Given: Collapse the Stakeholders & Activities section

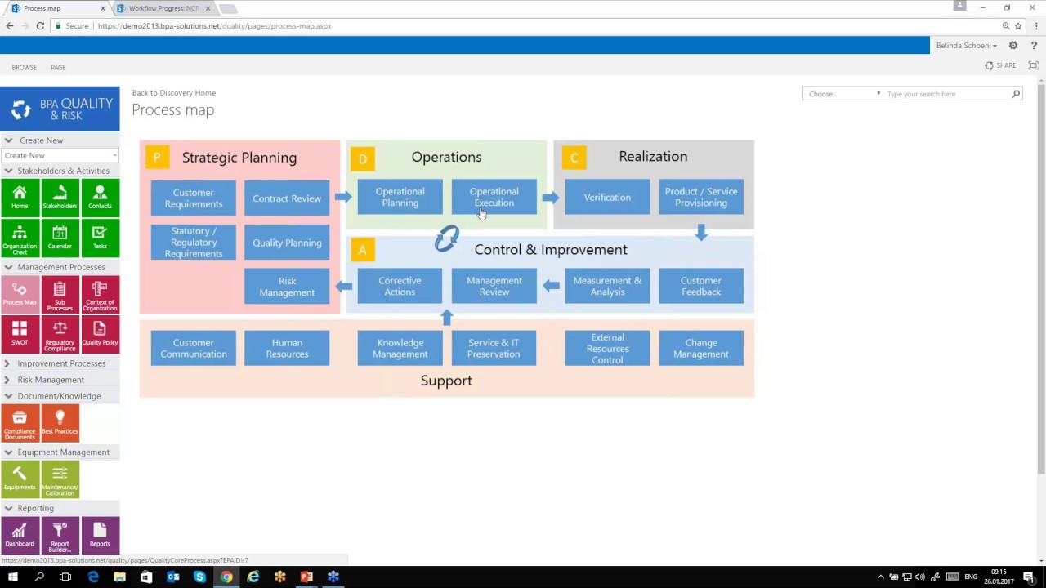Looking at the screenshot, I should point(60,171).
